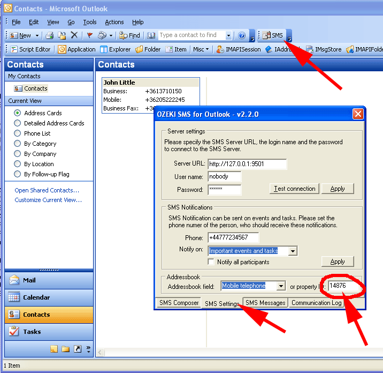
Task: Select the By Category view
Action: point(35,144)
